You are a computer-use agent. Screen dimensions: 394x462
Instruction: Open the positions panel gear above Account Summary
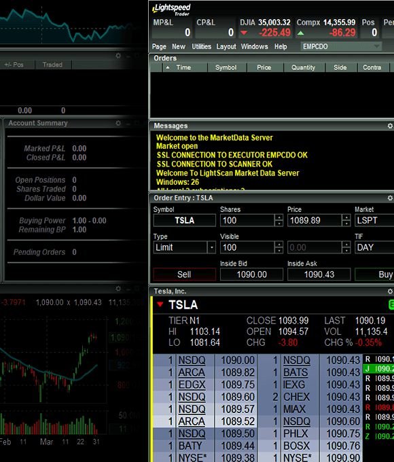click(x=118, y=56)
